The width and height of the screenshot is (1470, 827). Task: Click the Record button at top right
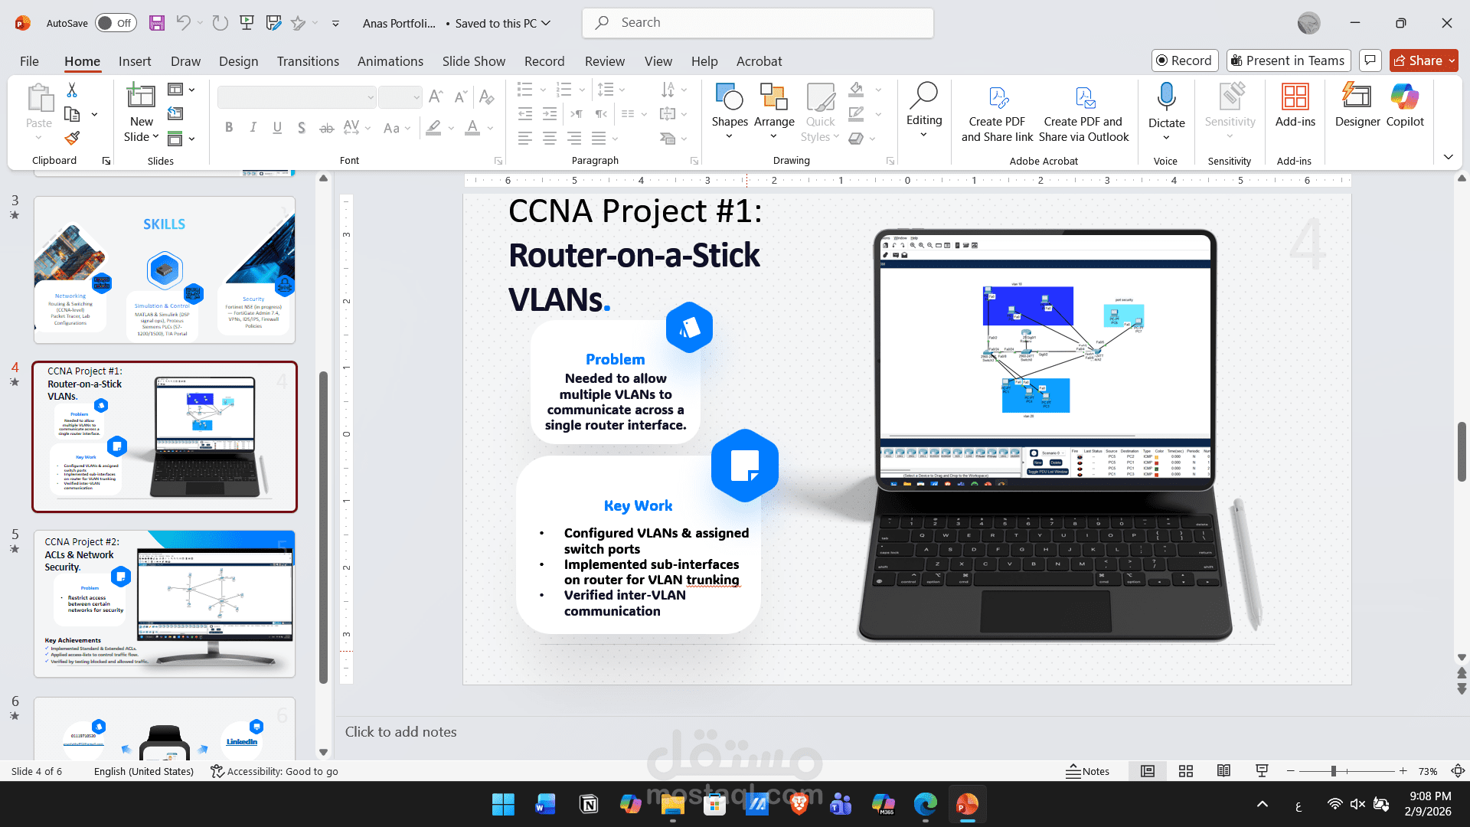click(x=1185, y=60)
